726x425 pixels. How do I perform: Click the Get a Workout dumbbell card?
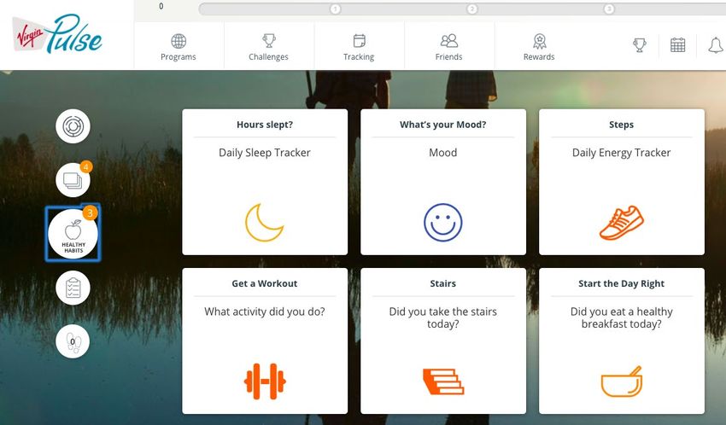click(x=265, y=341)
